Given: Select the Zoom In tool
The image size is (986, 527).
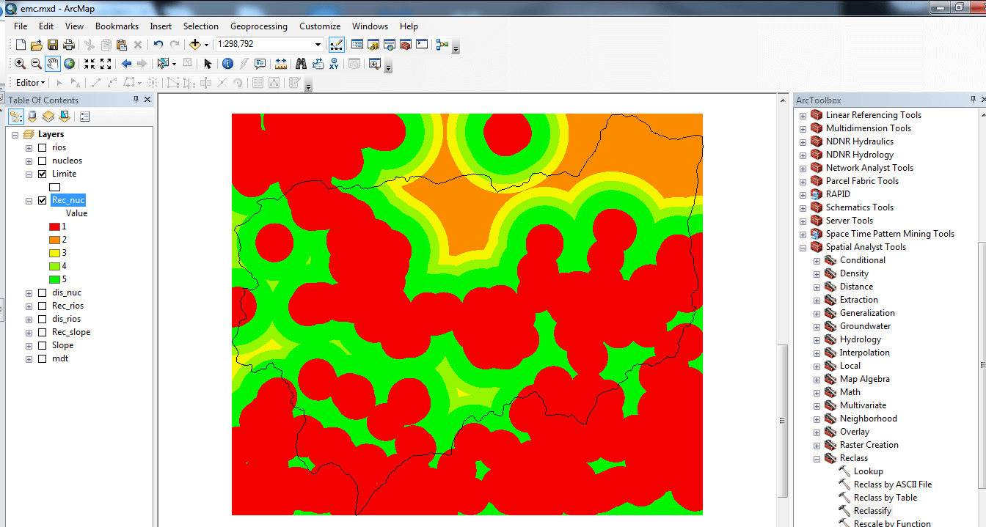Looking at the screenshot, I should click(20, 64).
